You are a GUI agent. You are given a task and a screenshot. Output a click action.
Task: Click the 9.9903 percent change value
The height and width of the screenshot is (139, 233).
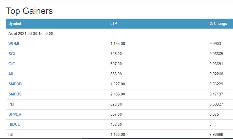[215, 44]
